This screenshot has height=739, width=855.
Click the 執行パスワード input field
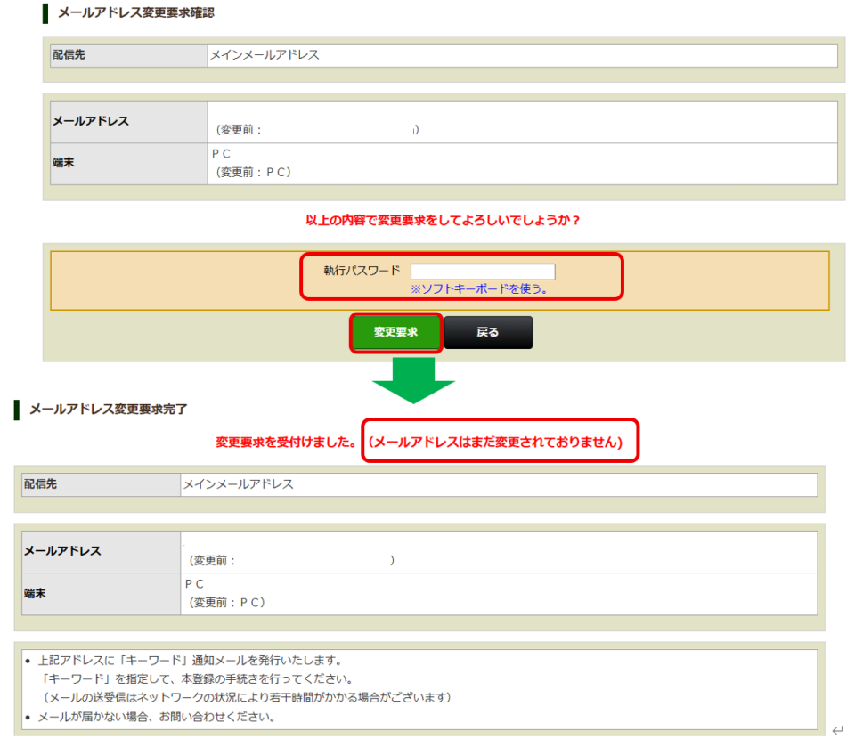click(x=483, y=272)
